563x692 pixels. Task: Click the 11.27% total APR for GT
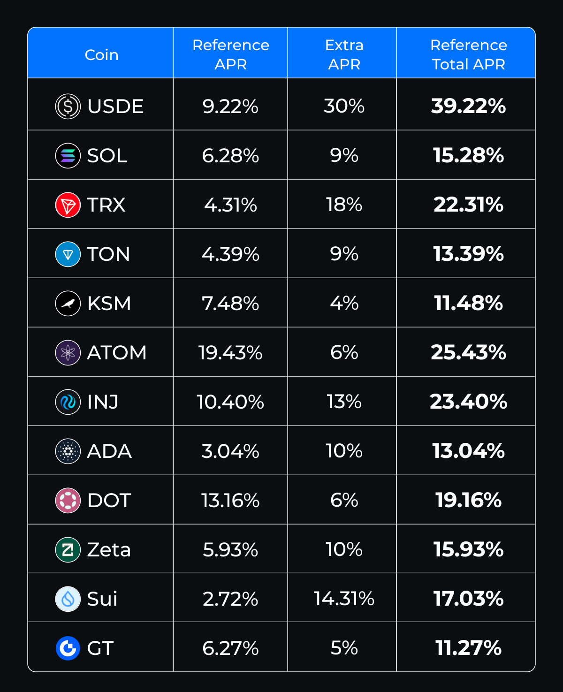[468, 648]
